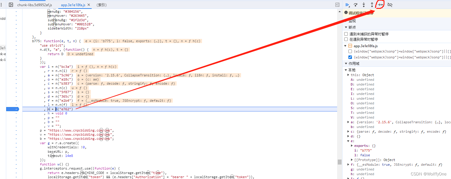Click scope row 'O: undefined'

[x=362, y=103]
